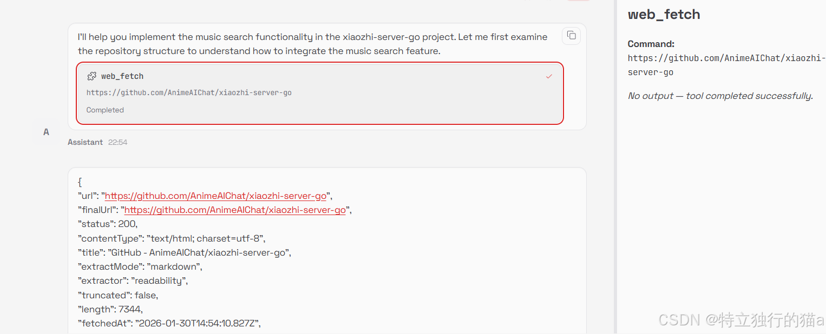Expand the web_fetch tool call card
This screenshot has height=334, width=826.
pos(320,93)
